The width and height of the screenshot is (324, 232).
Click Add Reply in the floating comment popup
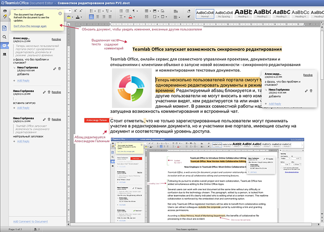click(275, 104)
